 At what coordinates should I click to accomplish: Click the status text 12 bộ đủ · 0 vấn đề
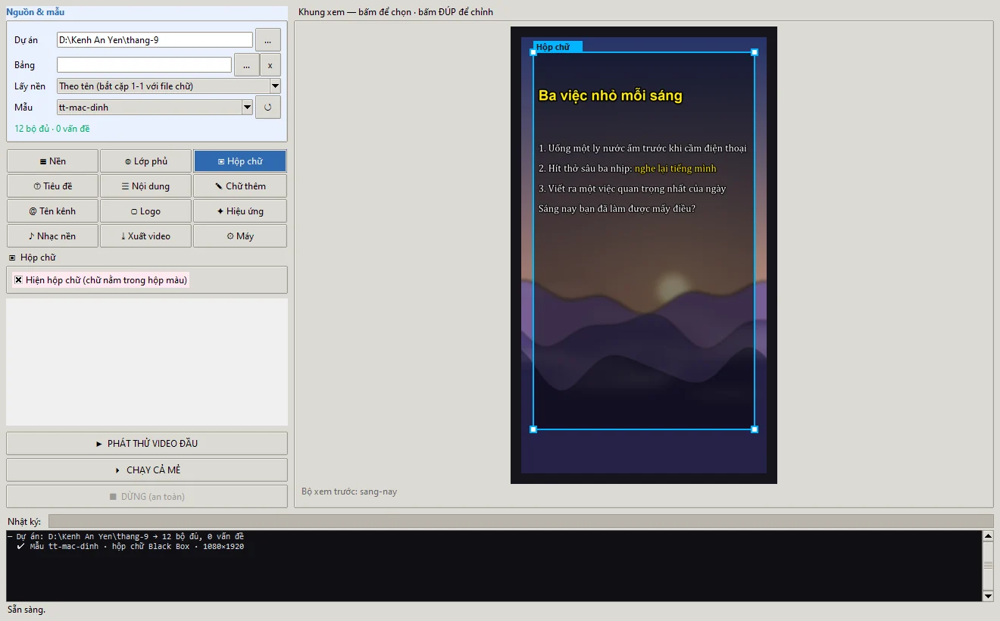click(52, 129)
